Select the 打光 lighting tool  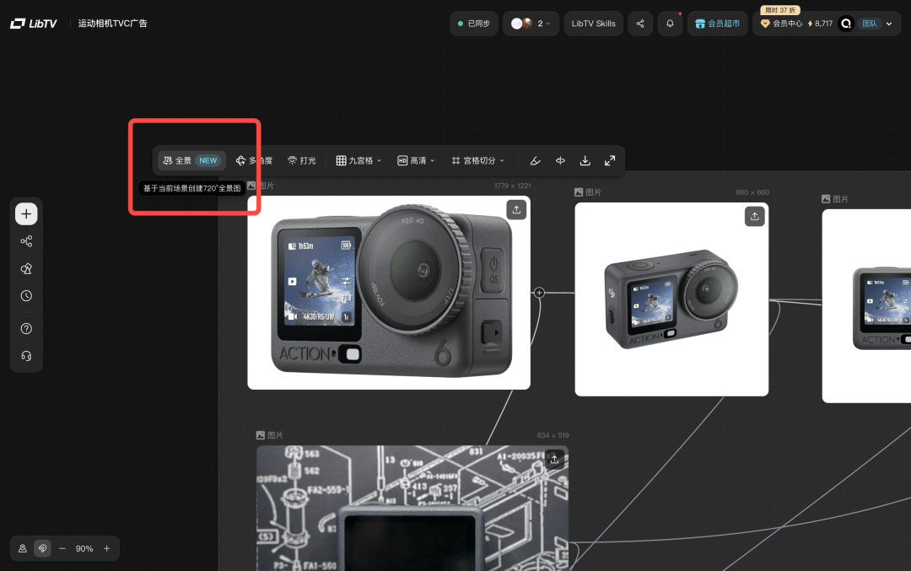tap(302, 160)
